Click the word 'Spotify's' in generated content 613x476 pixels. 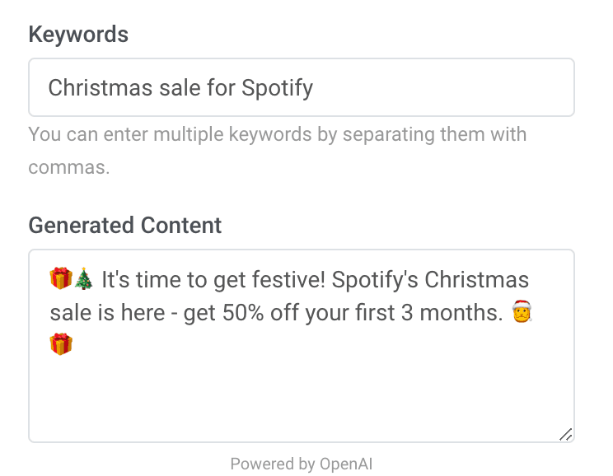point(375,280)
